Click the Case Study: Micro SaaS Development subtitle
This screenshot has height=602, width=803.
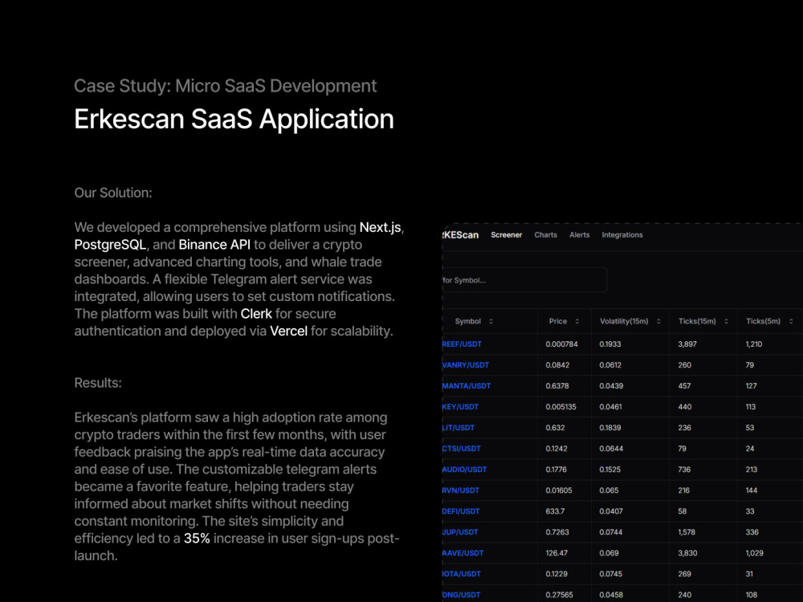pyautogui.click(x=226, y=86)
